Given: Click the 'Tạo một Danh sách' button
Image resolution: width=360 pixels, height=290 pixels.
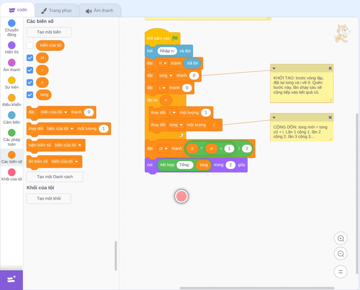Looking at the screenshot, I should [x=55, y=177].
